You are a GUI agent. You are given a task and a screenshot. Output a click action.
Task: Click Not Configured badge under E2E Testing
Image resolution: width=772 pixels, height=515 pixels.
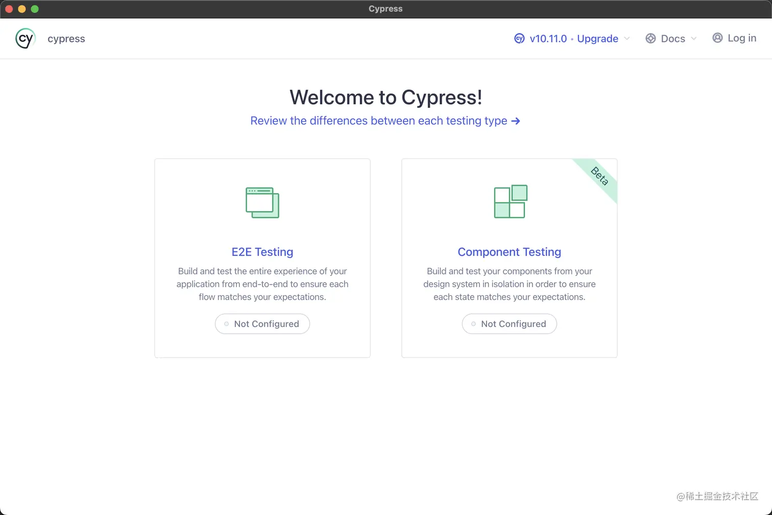click(262, 324)
